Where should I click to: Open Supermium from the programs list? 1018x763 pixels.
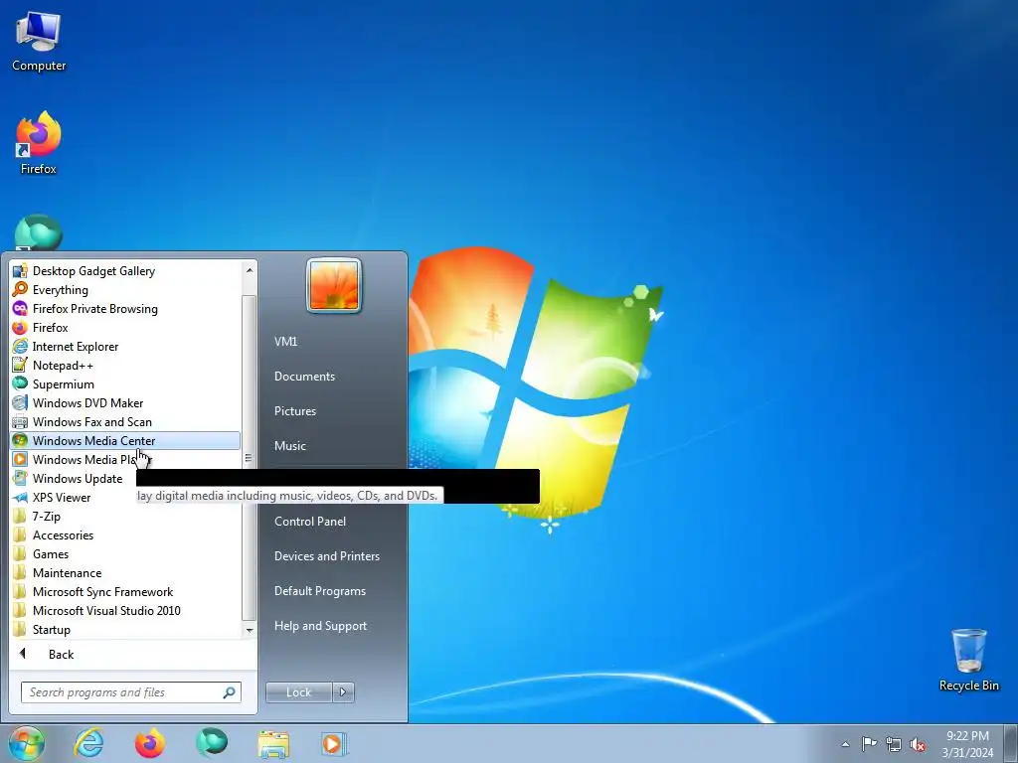[124, 384]
